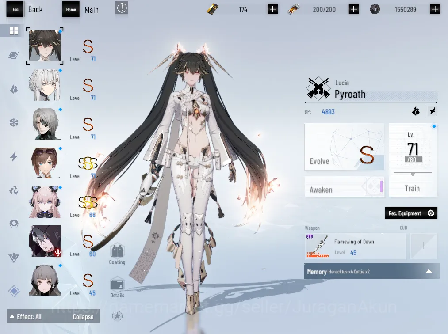Open the info exclamation icon
The height and width of the screenshot is (334, 448).
pos(122,8)
